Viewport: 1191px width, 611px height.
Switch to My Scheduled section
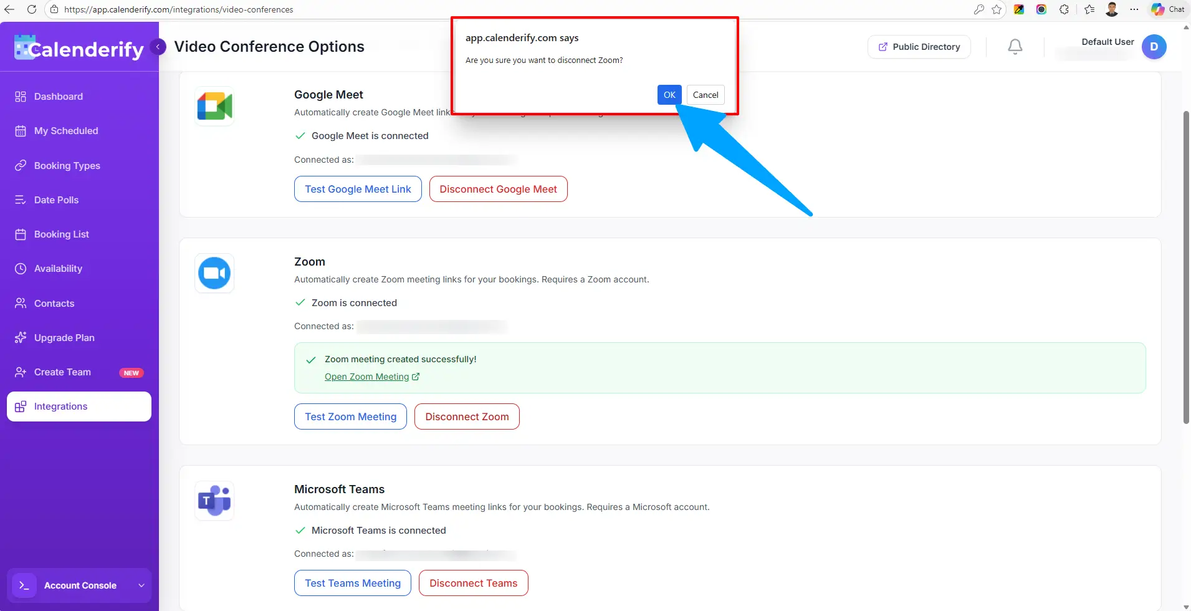click(x=66, y=130)
